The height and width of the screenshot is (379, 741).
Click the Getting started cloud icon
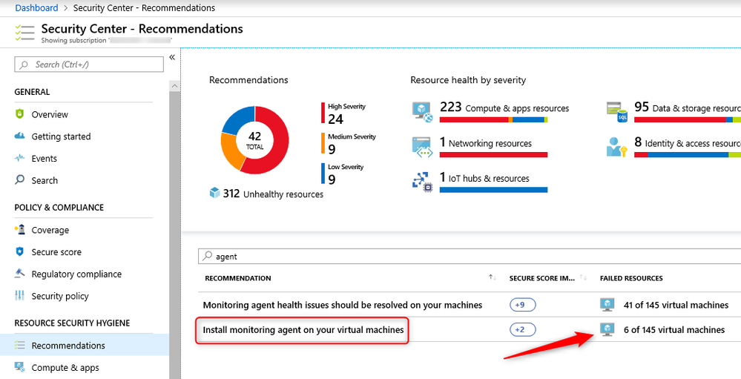[19, 136]
